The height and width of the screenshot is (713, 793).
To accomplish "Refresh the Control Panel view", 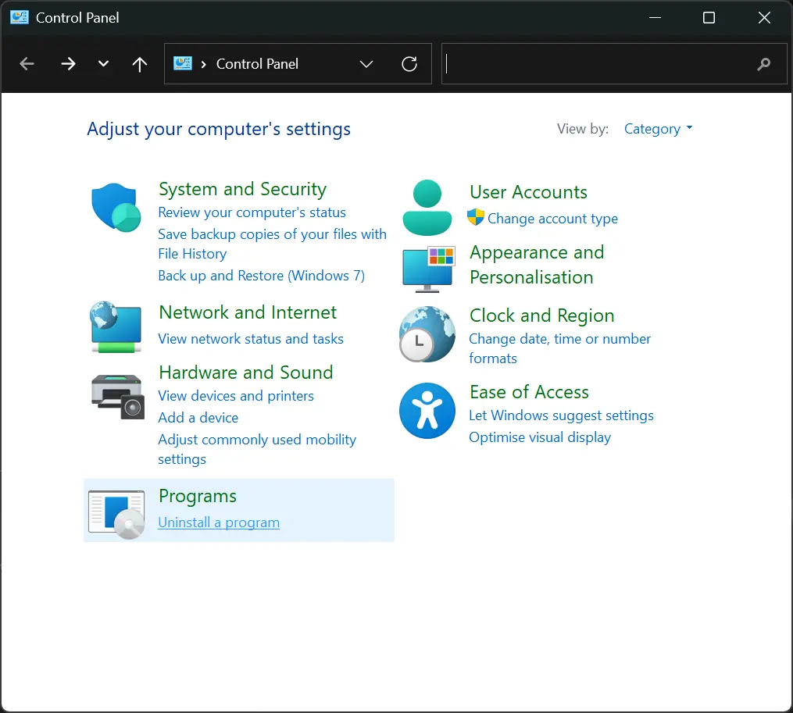I will tap(409, 64).
